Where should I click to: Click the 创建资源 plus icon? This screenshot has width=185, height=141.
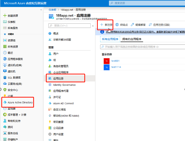pyautogui.click(x=5, y=16)
